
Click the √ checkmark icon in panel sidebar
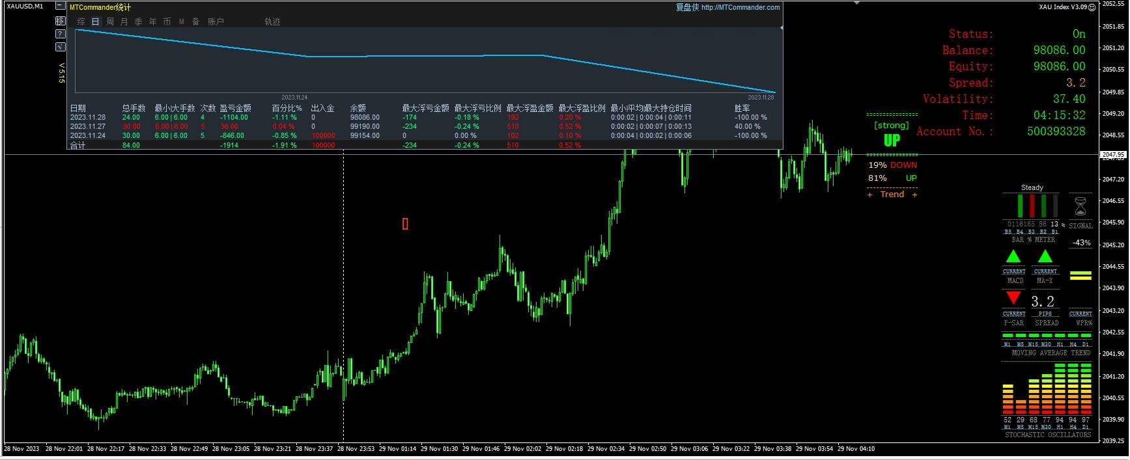click(61, 47)
